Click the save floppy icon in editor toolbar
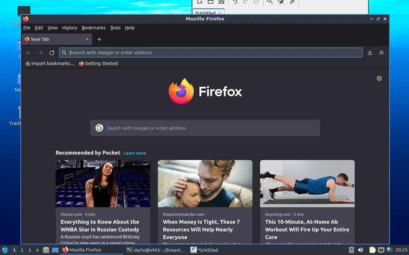 pos(221,2)
